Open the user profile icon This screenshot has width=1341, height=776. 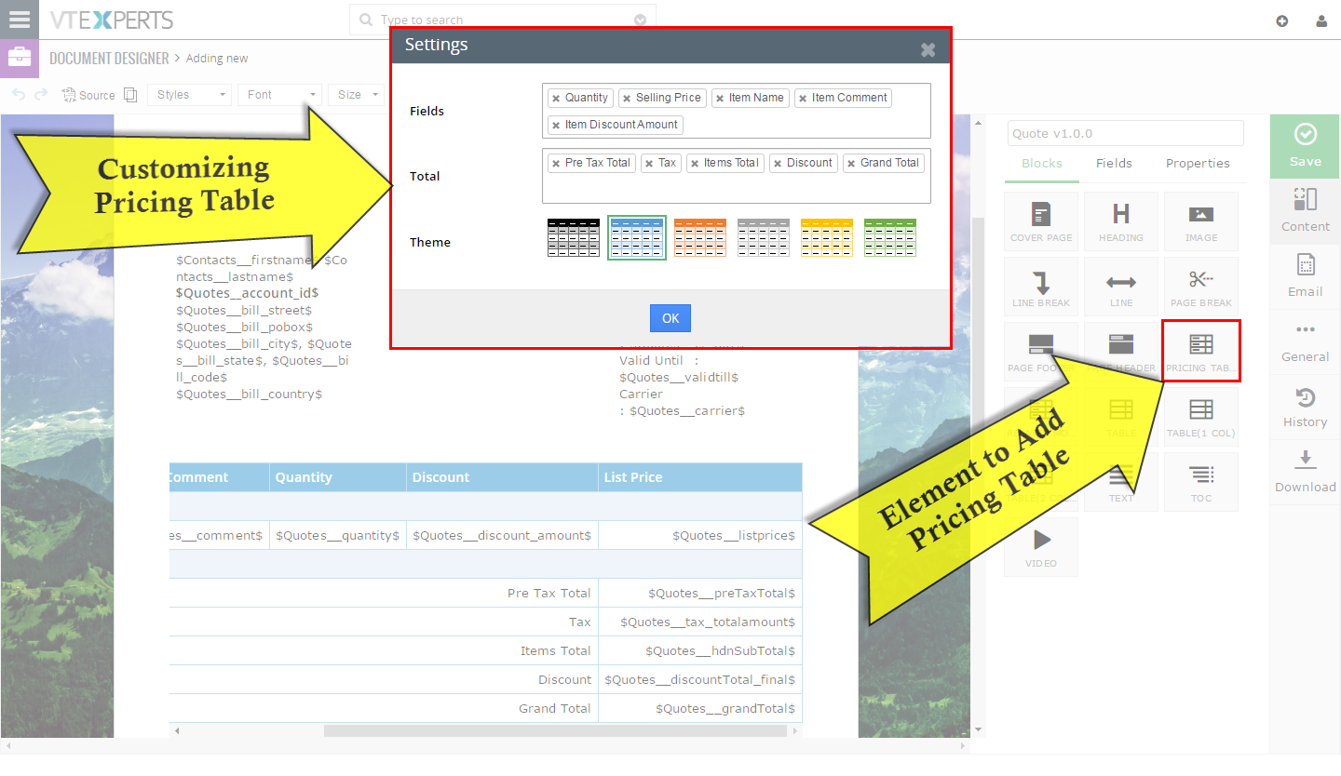(1321, 20)
